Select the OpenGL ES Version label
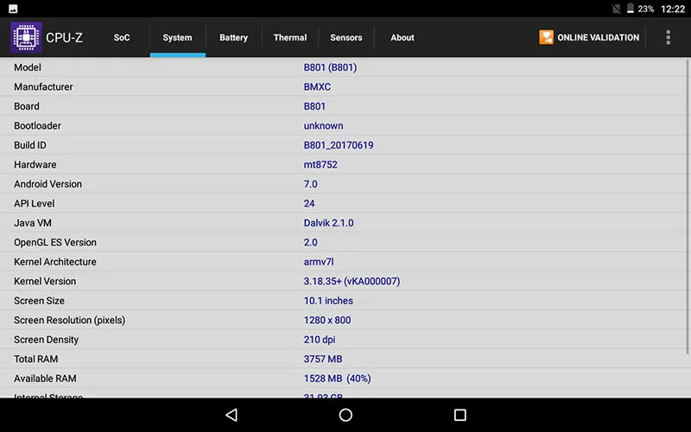Viewport: 691px width, 432px height. [x=55, y=242]
